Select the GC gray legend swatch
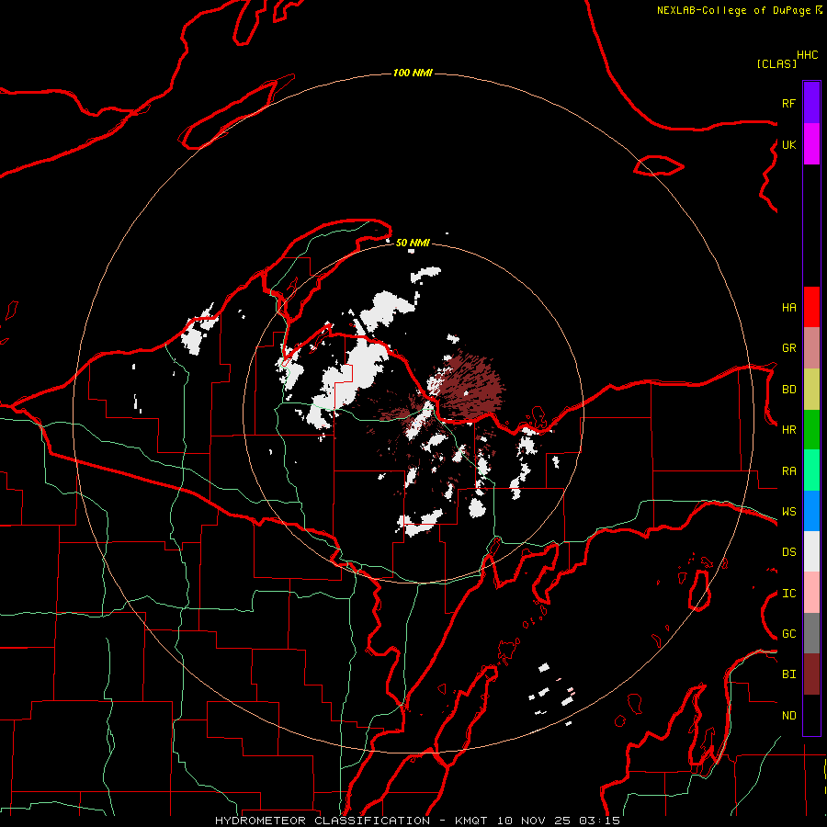Viewport: 827px width, 827px height. pos(811,633)
